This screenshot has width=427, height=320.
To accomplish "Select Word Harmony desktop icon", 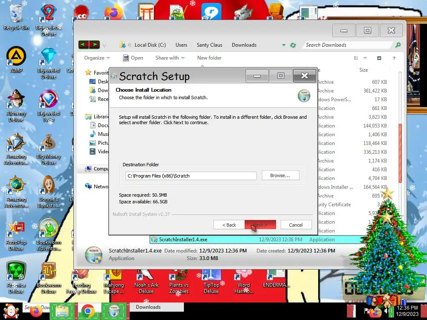I will tap(244, 282).
